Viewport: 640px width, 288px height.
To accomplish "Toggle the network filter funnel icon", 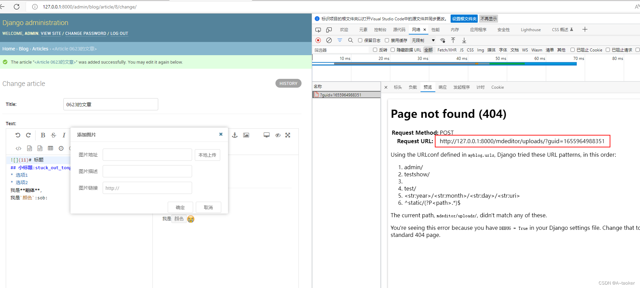I will [340, 40].
